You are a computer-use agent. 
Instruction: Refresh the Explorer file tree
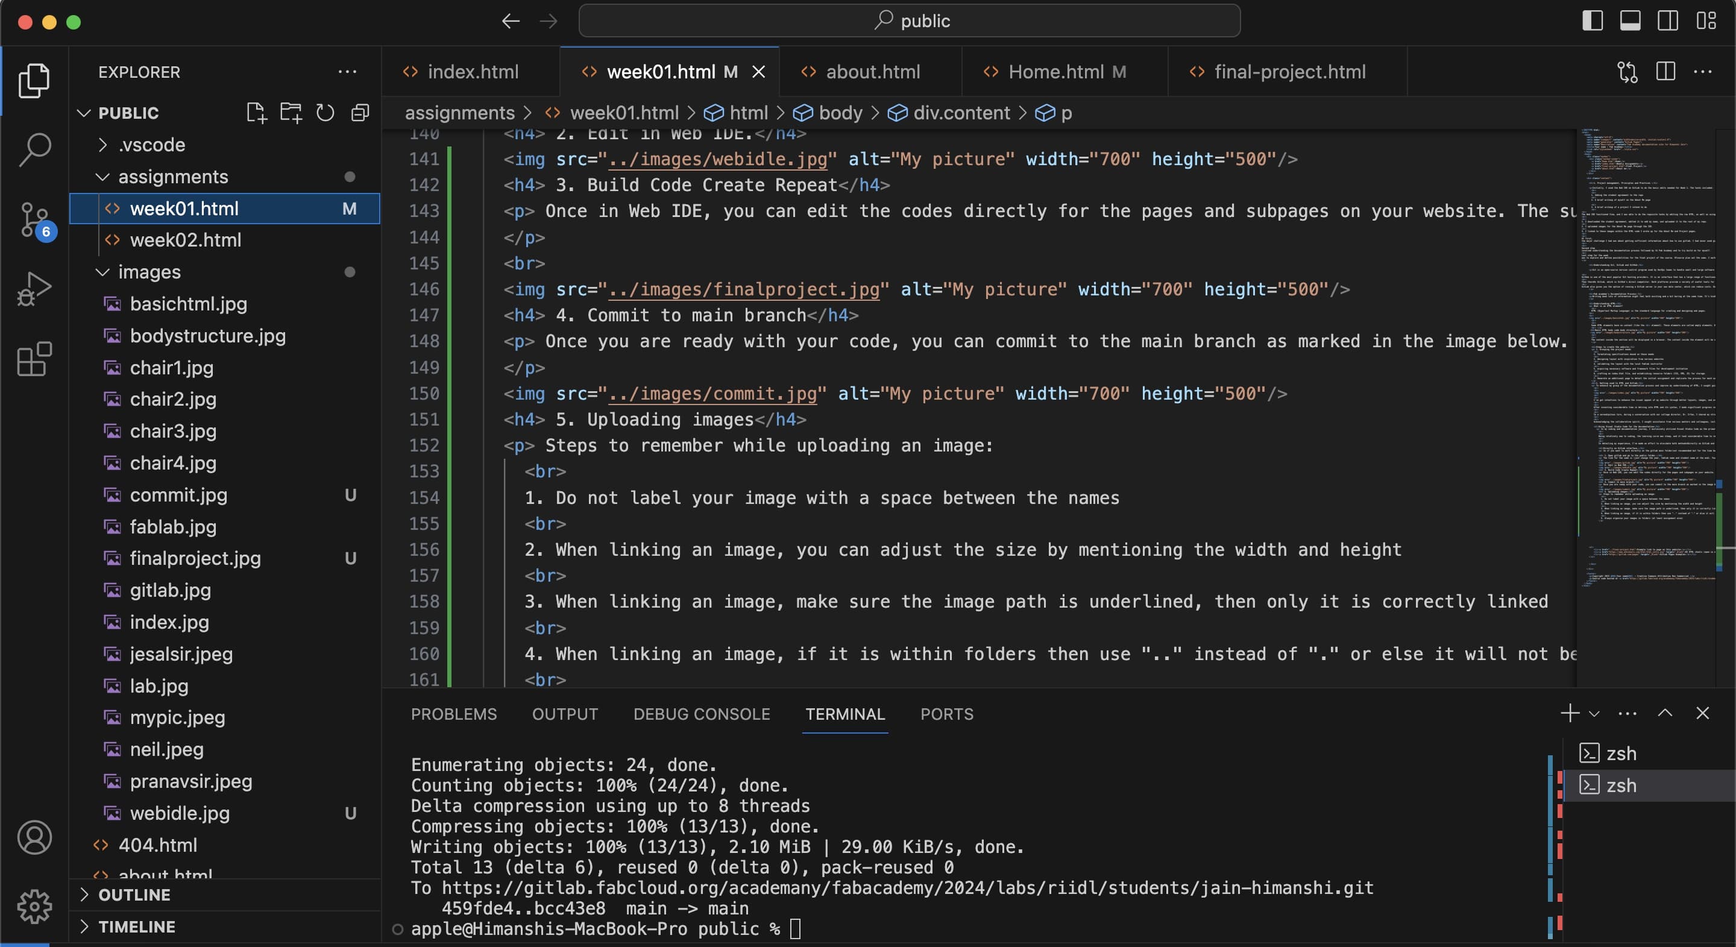point(325,113)
